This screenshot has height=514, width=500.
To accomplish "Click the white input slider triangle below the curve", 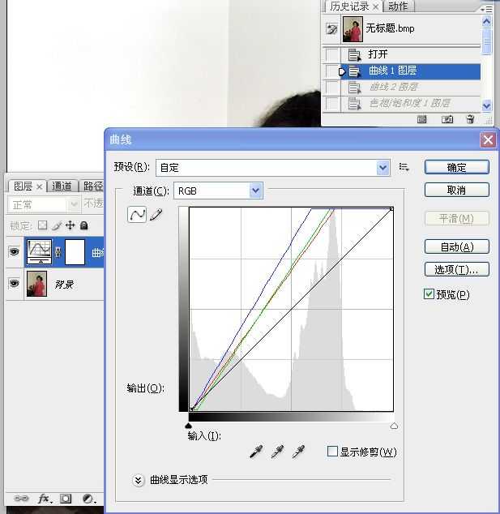I will tap(394, 426).
